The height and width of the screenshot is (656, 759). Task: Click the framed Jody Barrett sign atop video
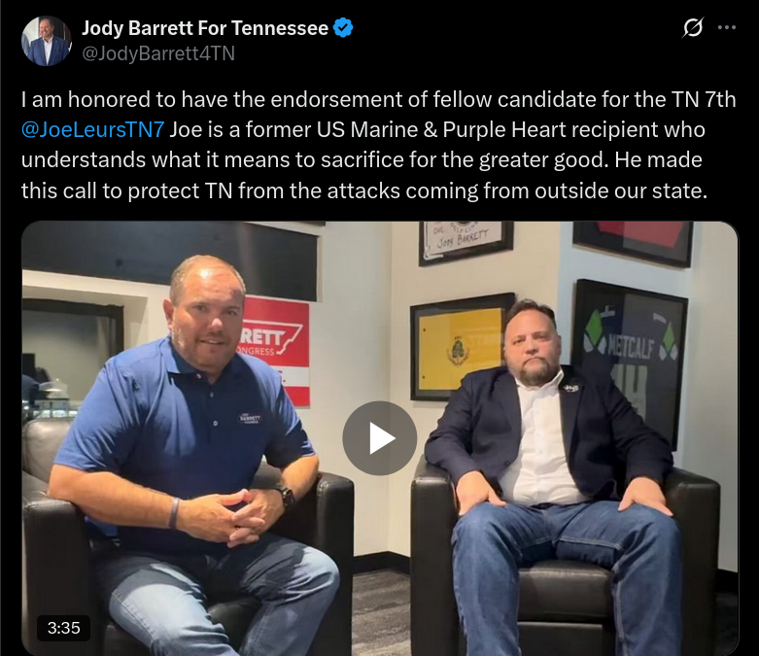click(465, 242)
